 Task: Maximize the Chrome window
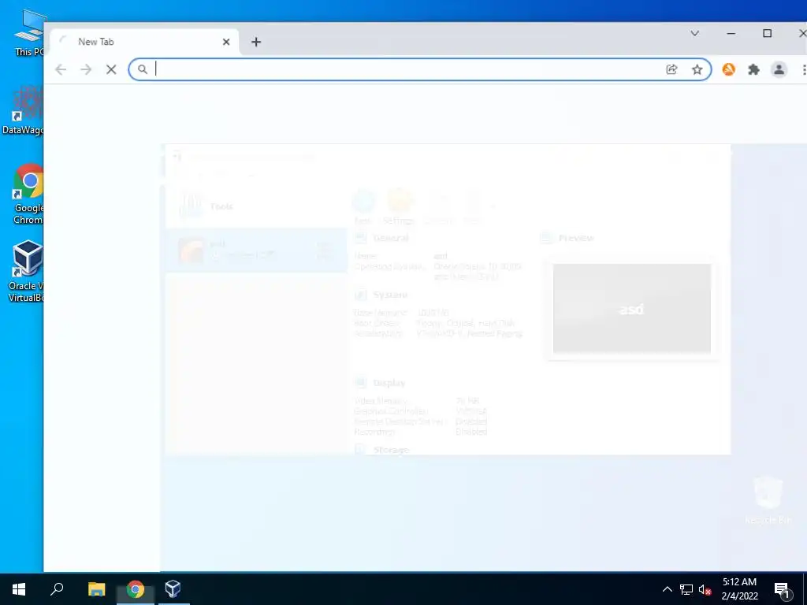point(767,33)
